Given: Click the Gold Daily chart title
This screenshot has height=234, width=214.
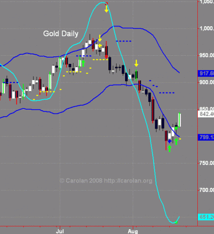Looking at the screenshot, I should [x=61, y=34].
